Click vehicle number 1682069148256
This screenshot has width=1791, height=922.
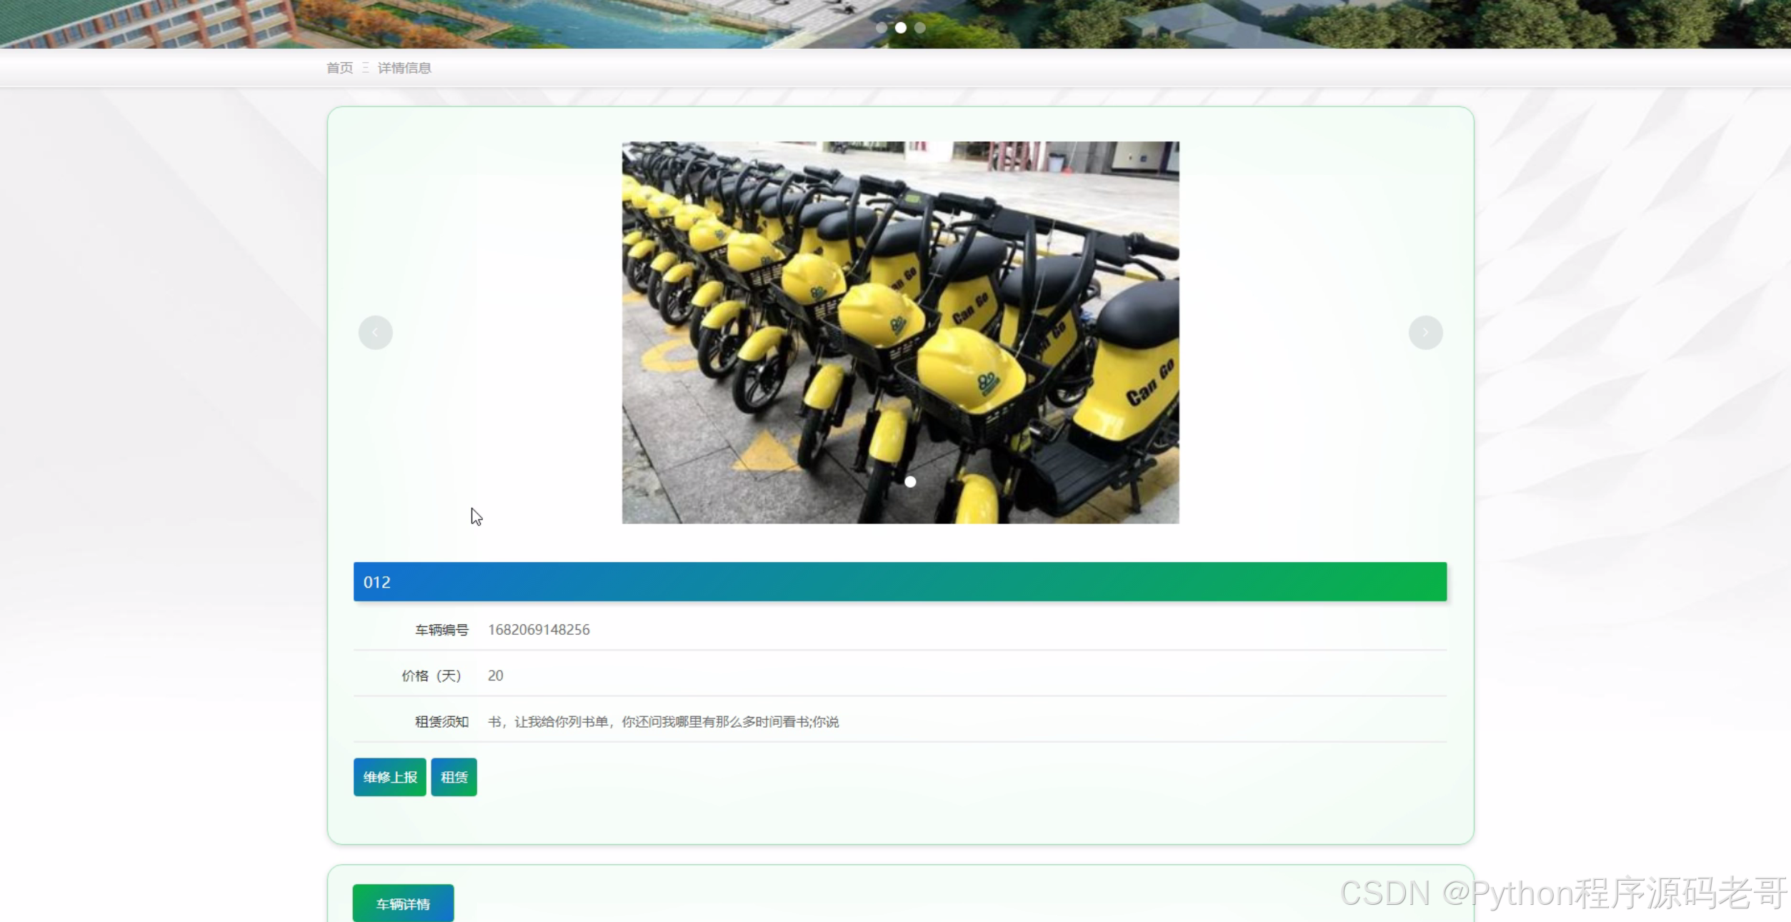pos(539,630)
